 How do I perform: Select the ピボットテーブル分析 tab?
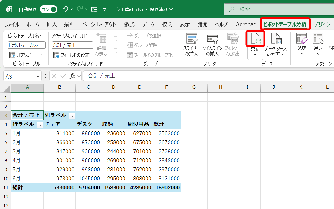(x=285, y=24)
